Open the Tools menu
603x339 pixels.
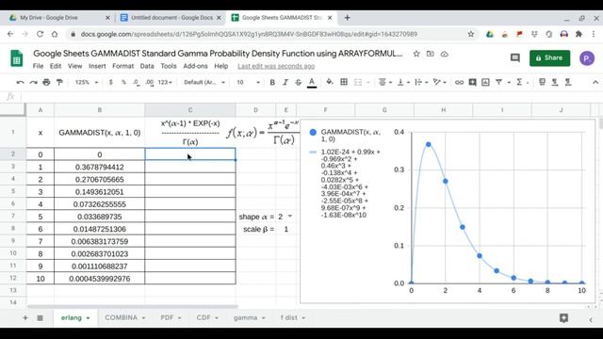tap(169, 66)
